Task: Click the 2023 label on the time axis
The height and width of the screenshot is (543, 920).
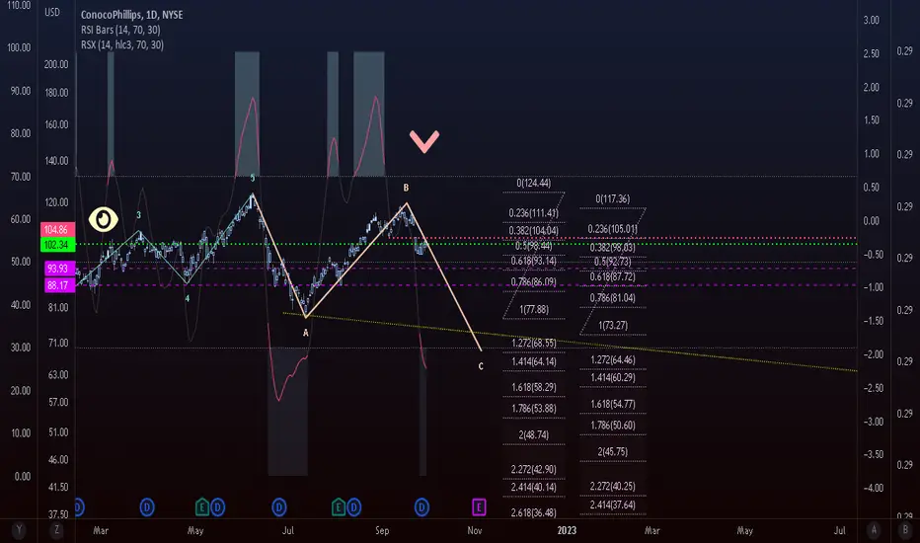Action: coord(567,530)
